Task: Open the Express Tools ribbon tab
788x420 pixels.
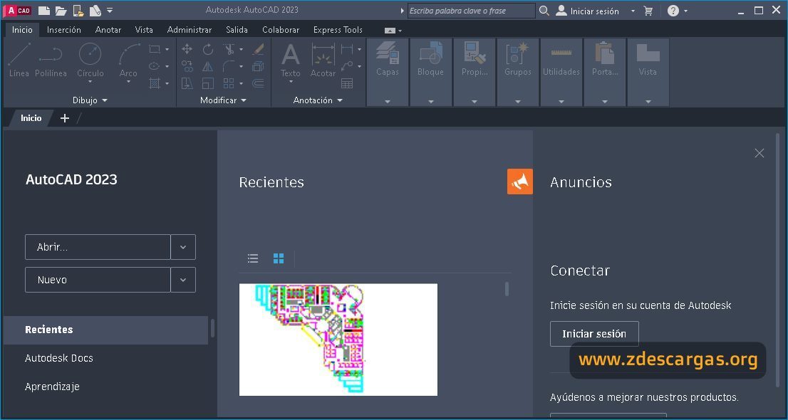Action: pos(338,30)
